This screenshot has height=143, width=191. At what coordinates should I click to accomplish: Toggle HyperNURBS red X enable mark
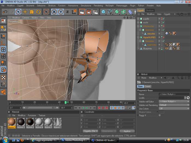(x=163, y=37)
